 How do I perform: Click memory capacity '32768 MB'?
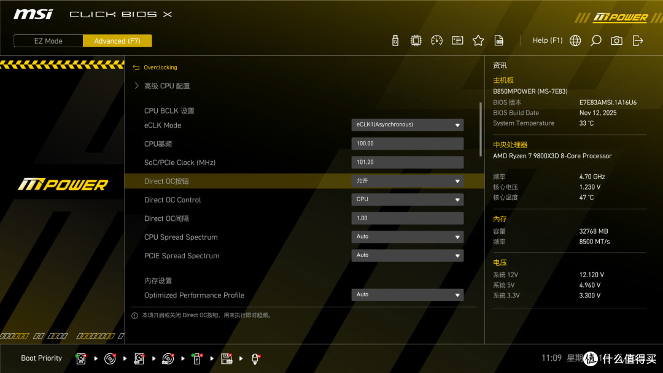coord(594,231)
